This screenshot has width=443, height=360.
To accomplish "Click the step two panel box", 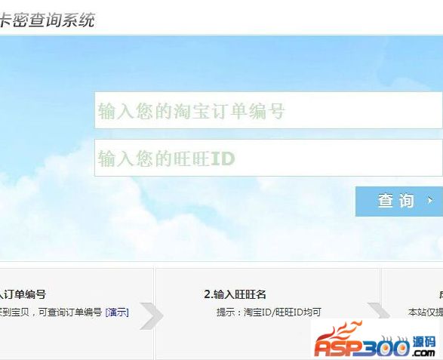I will pos(268,314).
